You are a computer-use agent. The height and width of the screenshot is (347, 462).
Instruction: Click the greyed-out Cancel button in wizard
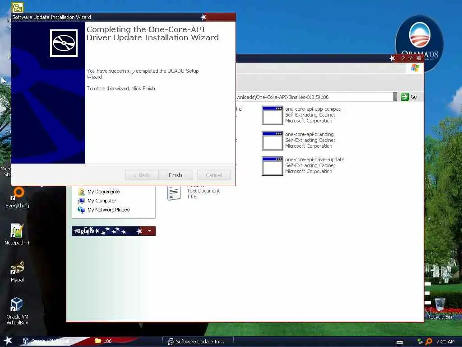click(214, 175)
